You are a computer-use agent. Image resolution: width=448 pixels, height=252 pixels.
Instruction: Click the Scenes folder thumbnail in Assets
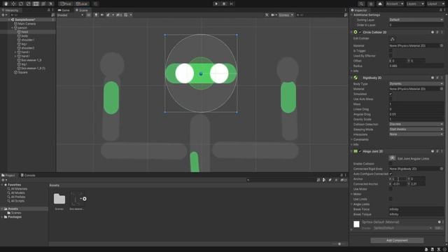[59, 199]
